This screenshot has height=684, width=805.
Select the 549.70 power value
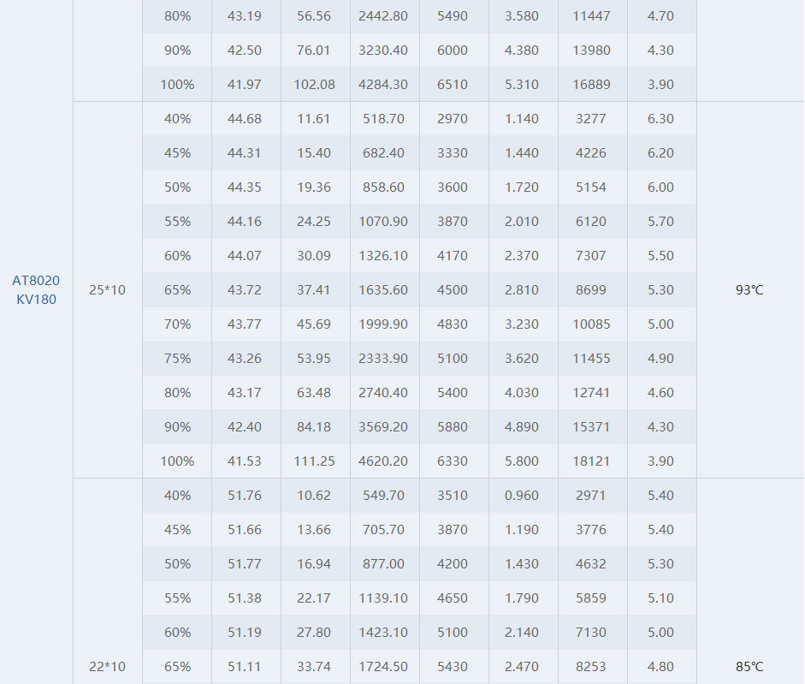383,496
